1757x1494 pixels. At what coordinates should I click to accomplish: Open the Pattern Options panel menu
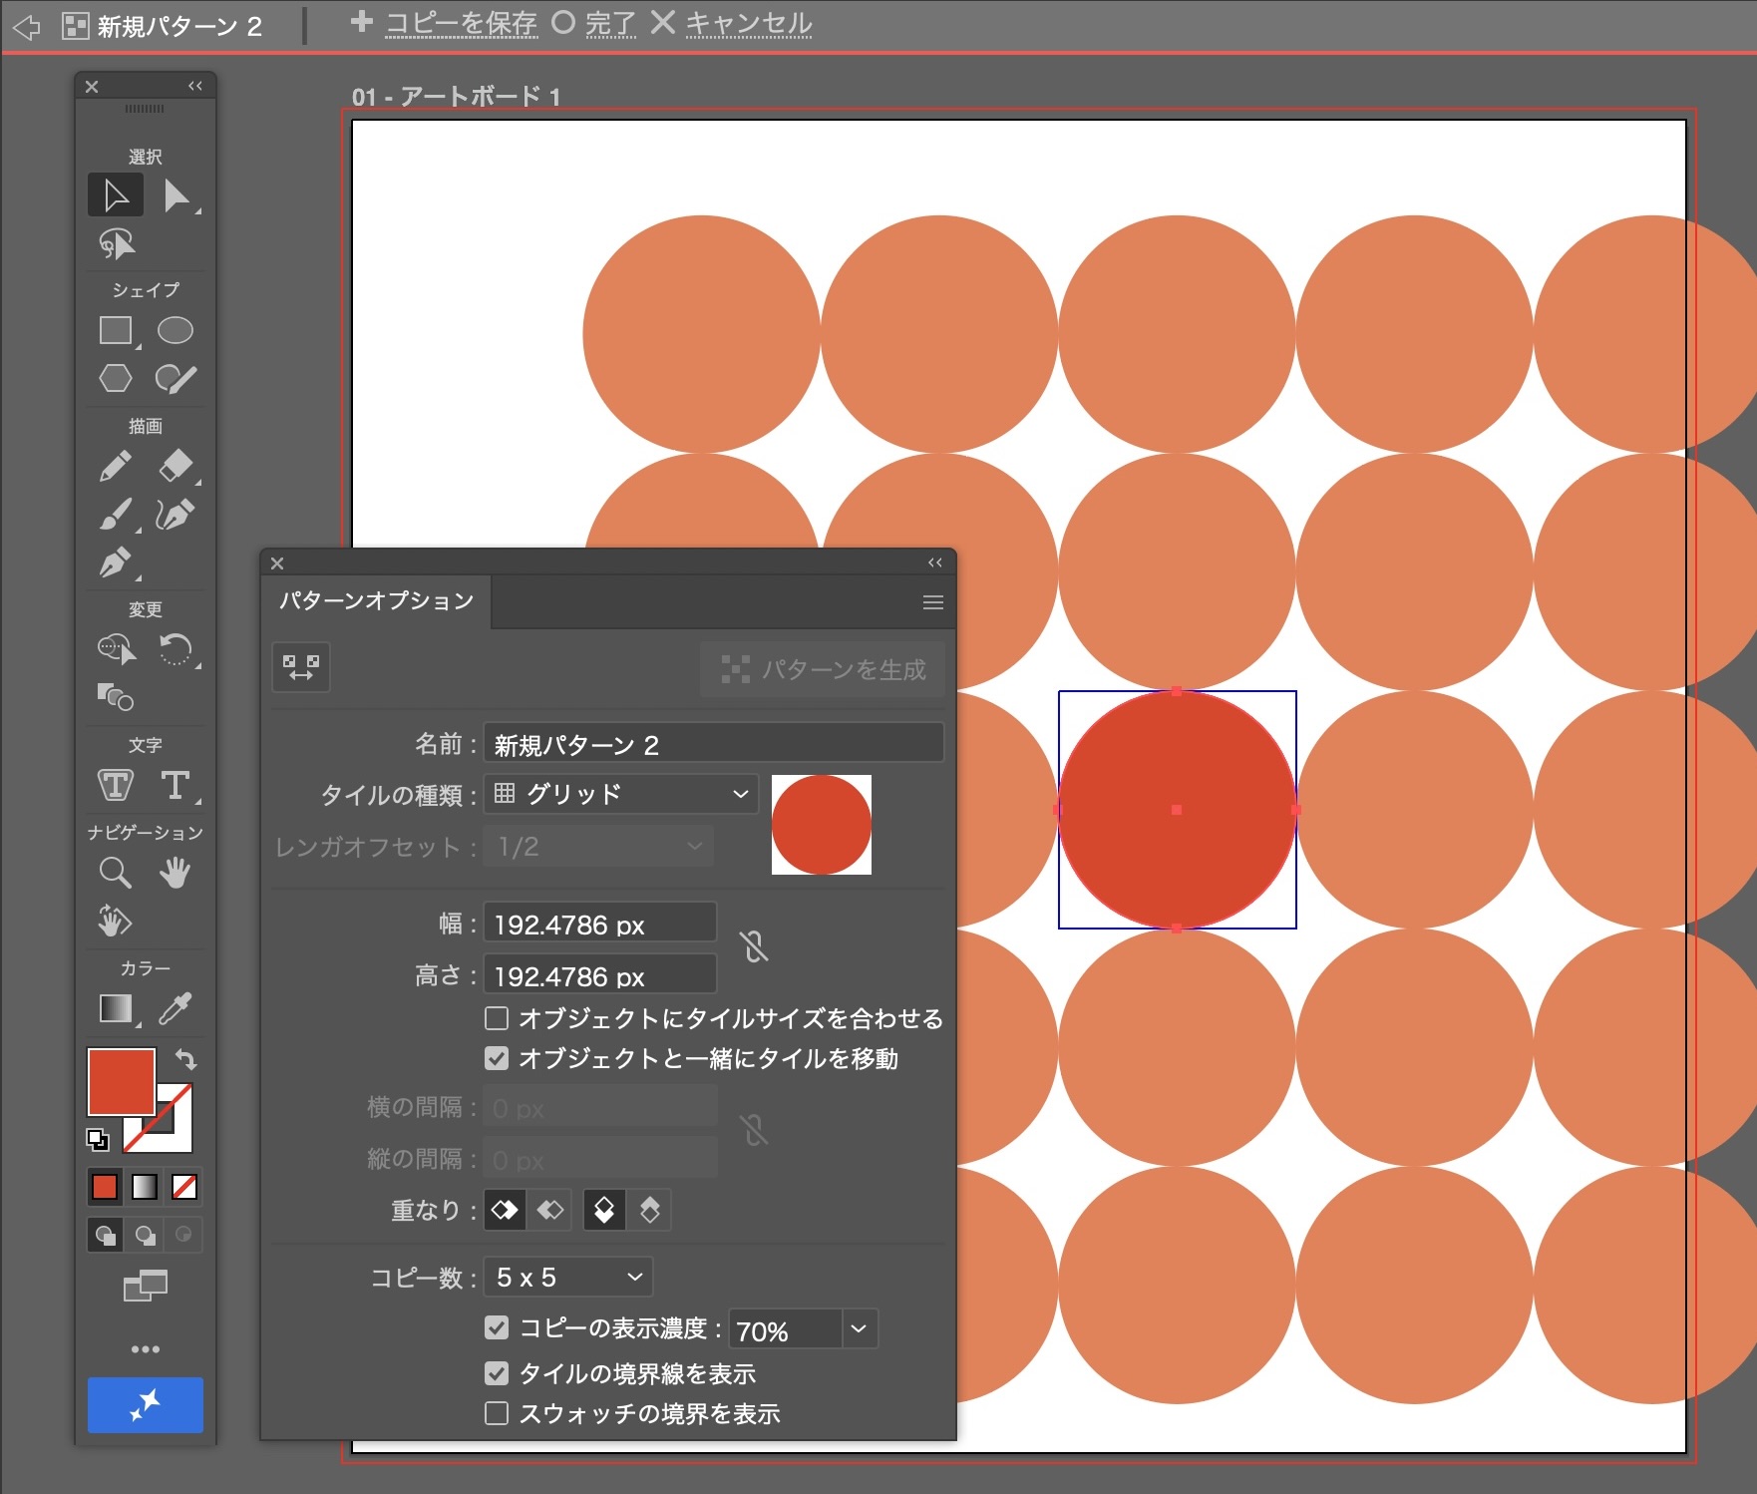[932, 602]
